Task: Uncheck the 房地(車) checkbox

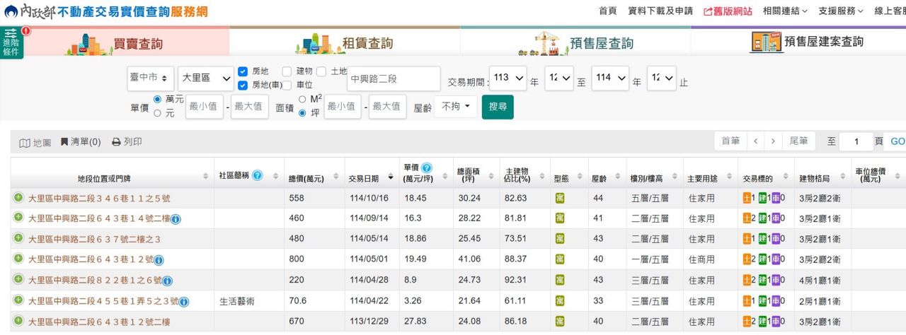Action: click(243, 86)
